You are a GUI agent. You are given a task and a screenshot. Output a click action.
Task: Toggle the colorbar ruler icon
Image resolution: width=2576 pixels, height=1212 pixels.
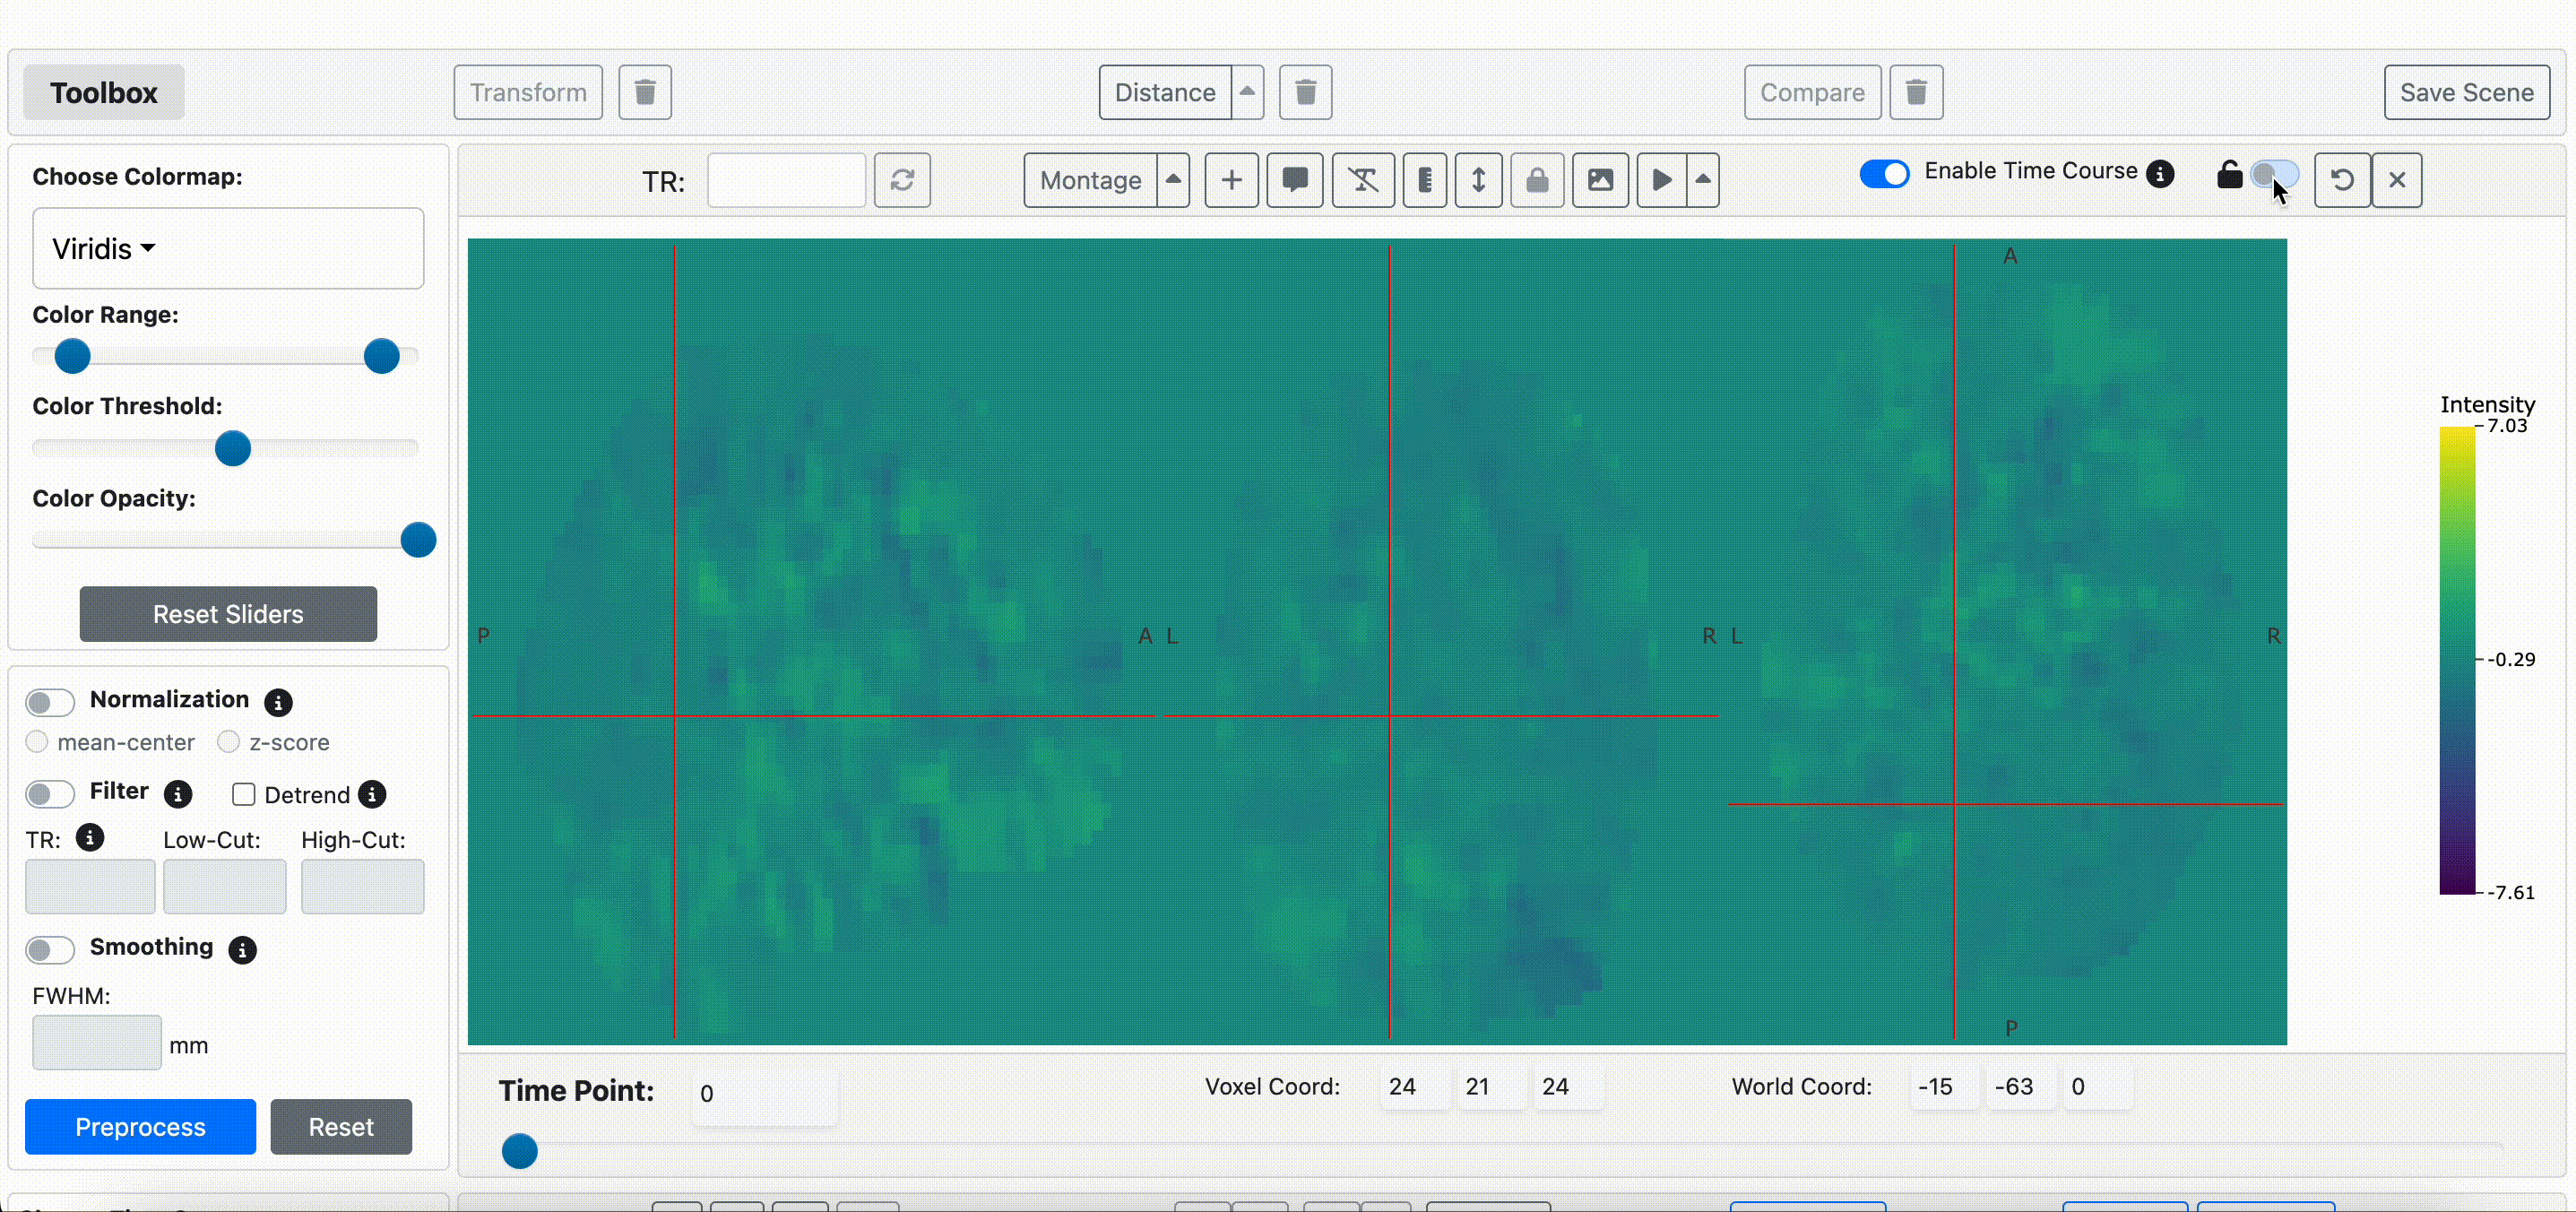tap(1424, 180)
